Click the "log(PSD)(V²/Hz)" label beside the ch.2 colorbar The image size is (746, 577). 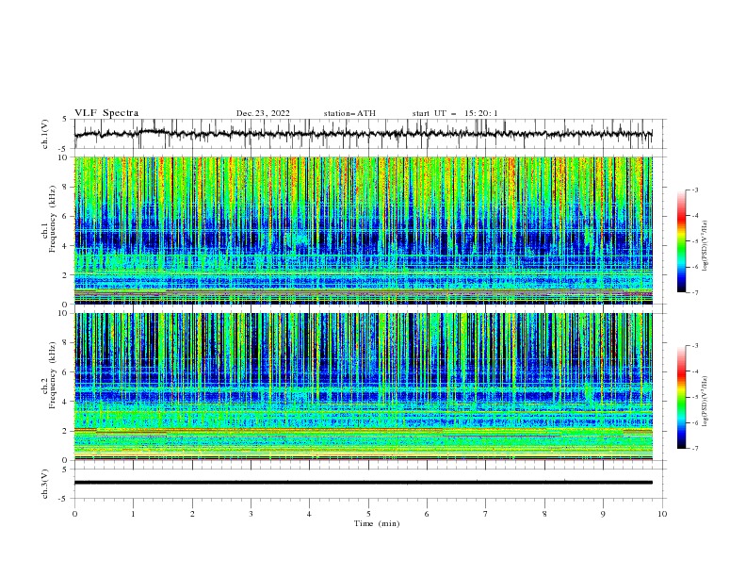705,402
